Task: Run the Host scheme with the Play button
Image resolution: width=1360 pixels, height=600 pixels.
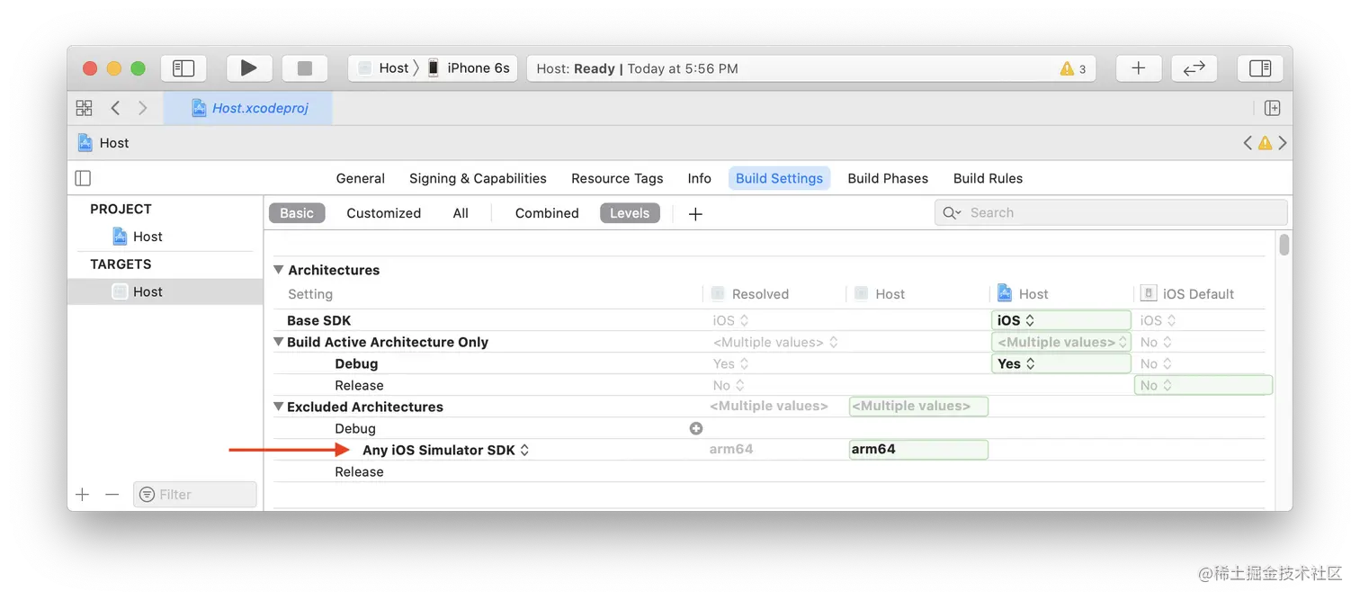Action: 249,67
